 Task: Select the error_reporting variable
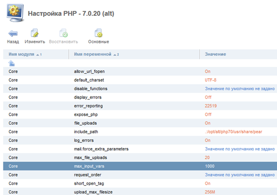(x=88, y=106)
